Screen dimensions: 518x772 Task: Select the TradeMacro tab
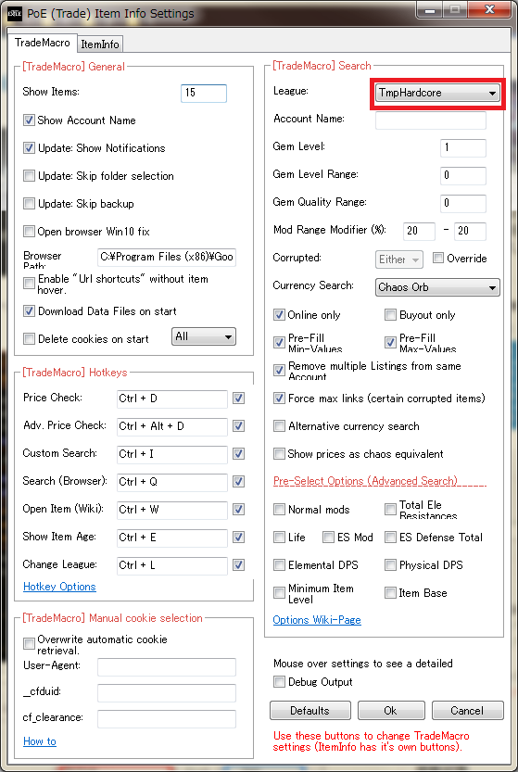click(x=43, y=43)
